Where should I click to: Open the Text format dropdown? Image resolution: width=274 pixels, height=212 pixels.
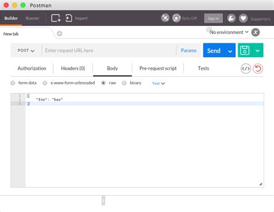pos(158,83)
